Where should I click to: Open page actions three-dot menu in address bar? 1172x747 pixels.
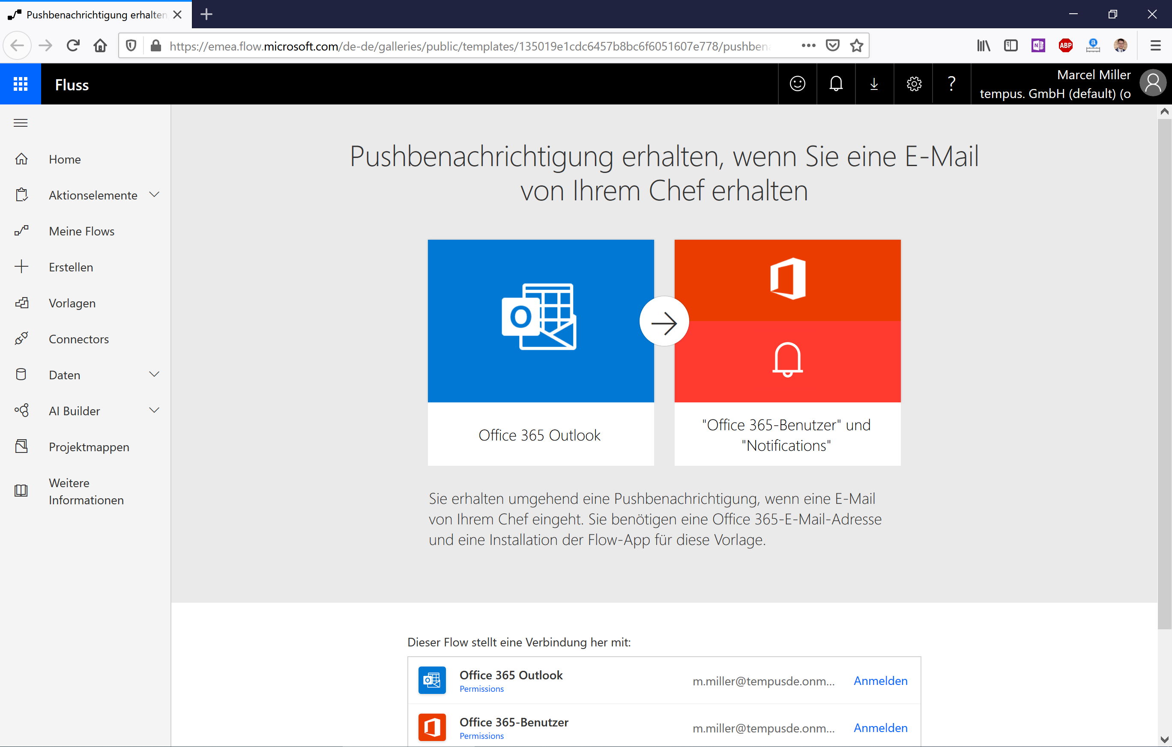point(808,46)
